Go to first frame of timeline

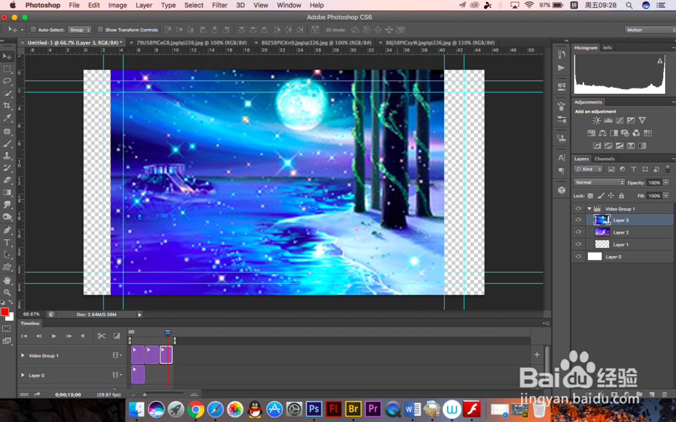pyautogui.click(x=24, y=336)
